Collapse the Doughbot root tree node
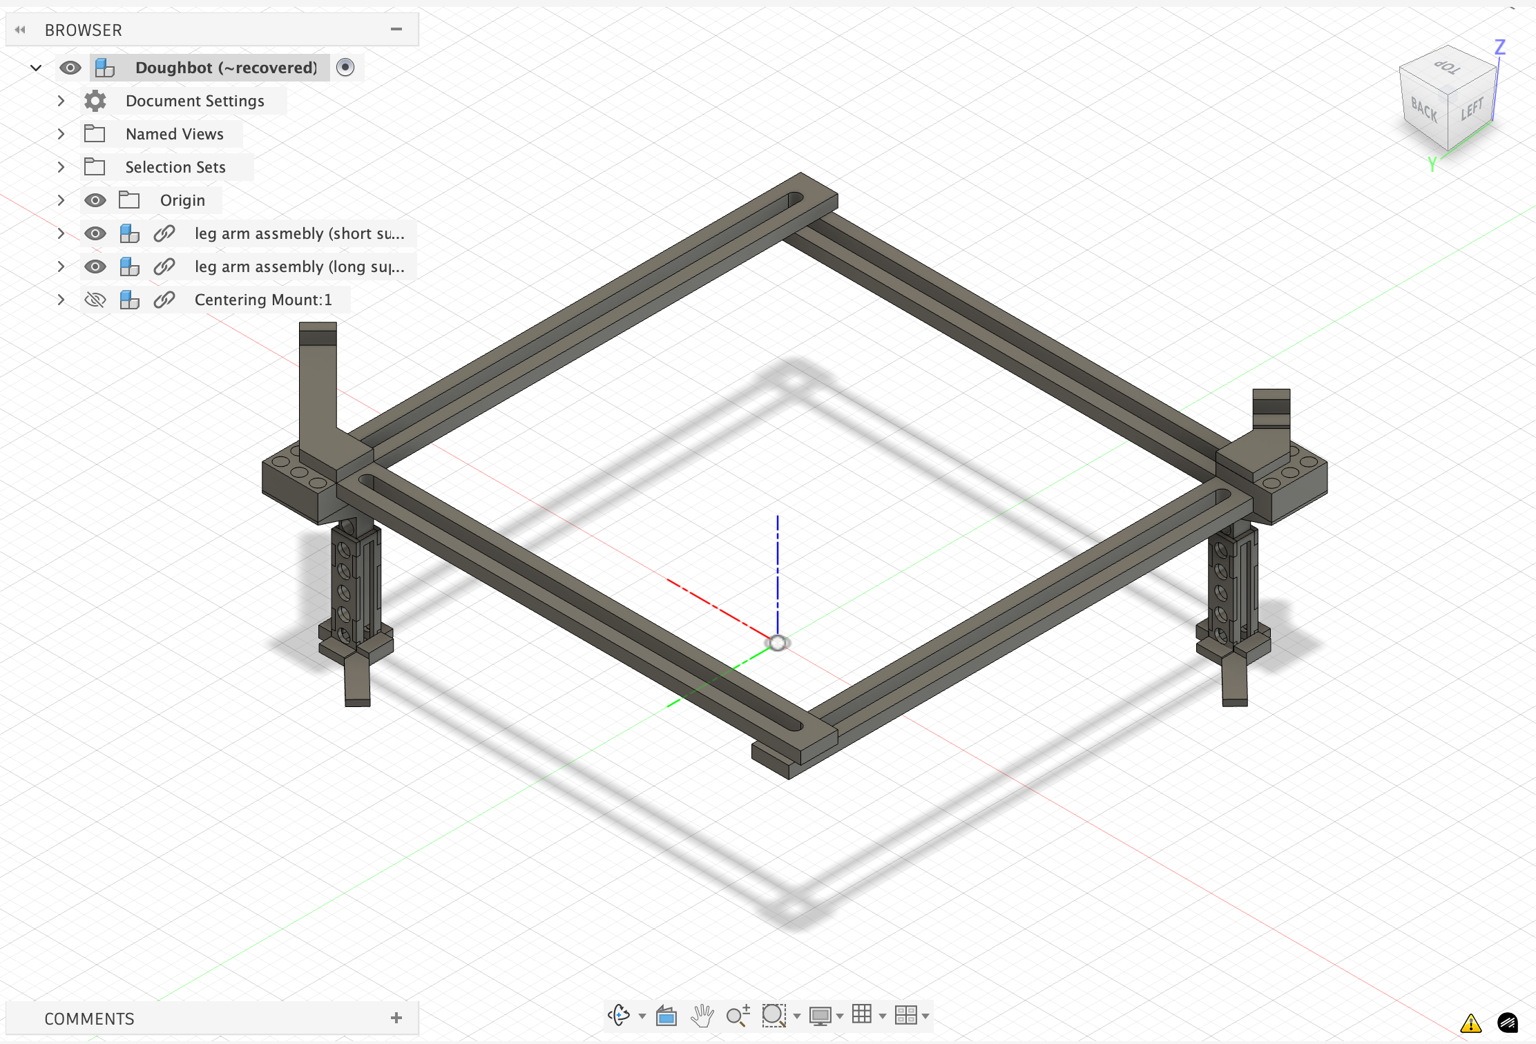This screenshot has height=1044, width=1536. pos(36,68)
